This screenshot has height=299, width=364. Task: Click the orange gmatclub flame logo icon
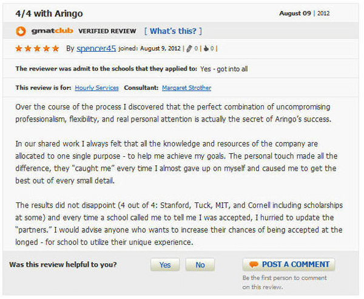pyautogui.click(x=21, y=31)
